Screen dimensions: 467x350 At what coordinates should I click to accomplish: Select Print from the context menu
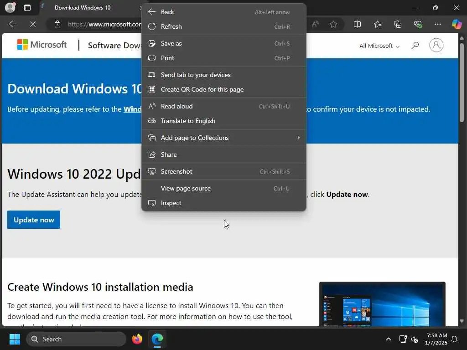coord(223,58)
